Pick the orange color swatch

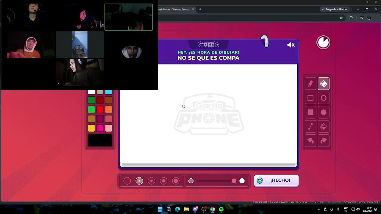pos(109,110)
